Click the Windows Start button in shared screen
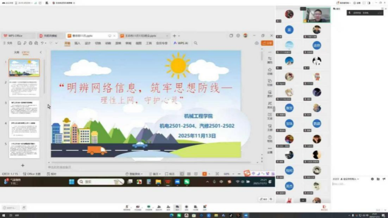Viewport: 388px width, 218px height. 71,182
